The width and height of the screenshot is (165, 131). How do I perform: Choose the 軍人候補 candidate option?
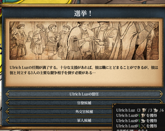59,120
